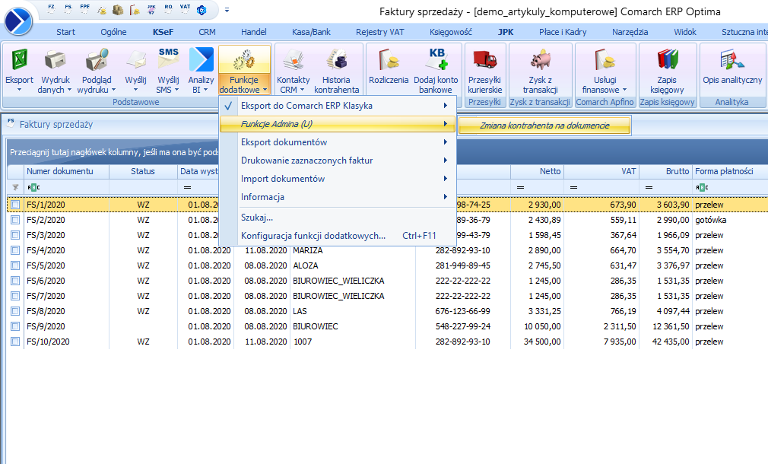This screenshot has width=768, height=464.
Task: Tick checkbox for FS/7/2020
Action: point(15,296)
